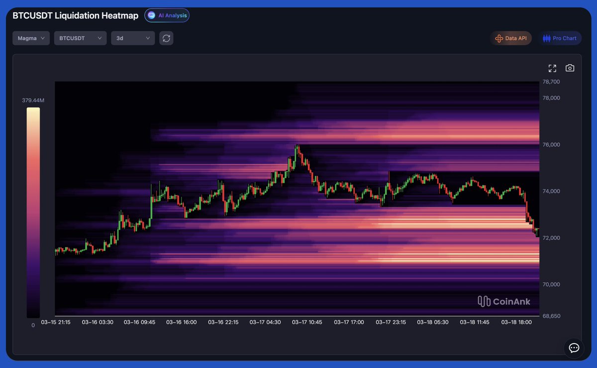
Task: Open the chat feedback bubble
Action: click(x=574, y=348)
